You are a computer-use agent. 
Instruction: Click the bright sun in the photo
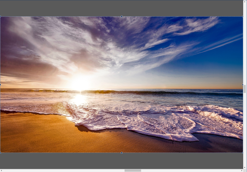tap(81, 83)
